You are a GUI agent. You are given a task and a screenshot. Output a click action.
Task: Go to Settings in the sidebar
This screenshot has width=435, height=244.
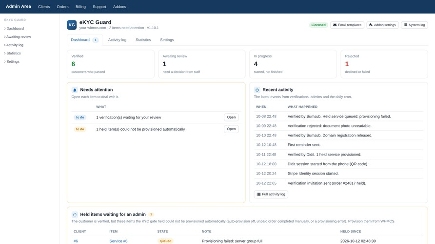tap(12, 62)
